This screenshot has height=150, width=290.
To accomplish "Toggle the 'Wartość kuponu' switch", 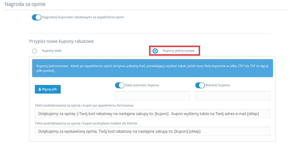I will coord(200,85).
